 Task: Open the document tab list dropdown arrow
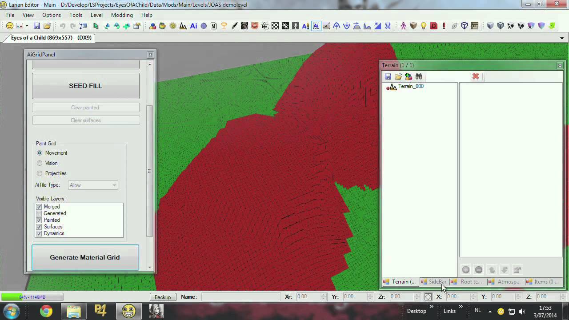(562, 38)
